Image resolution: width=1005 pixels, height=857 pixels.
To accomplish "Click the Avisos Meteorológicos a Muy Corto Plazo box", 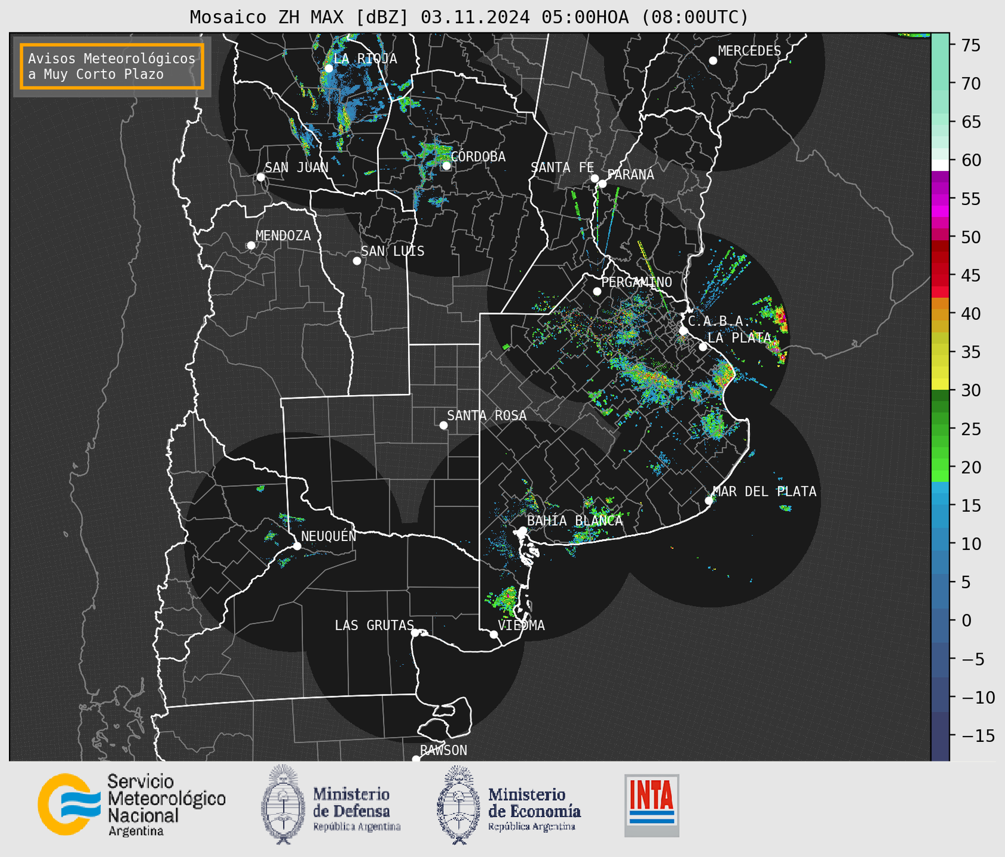I will pos(112,66).
